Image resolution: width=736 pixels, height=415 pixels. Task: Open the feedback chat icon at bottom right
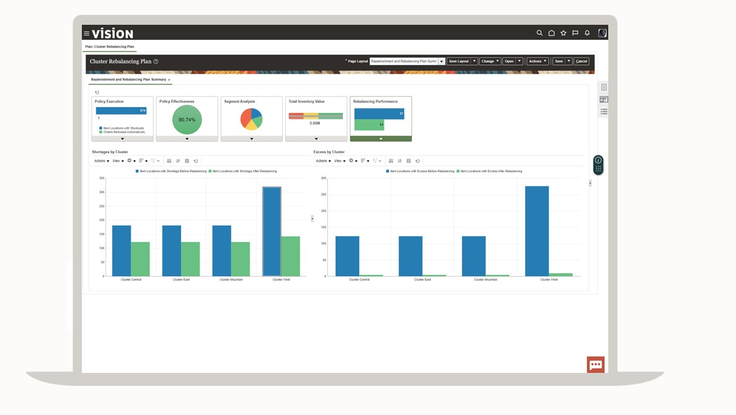[595, 364]
